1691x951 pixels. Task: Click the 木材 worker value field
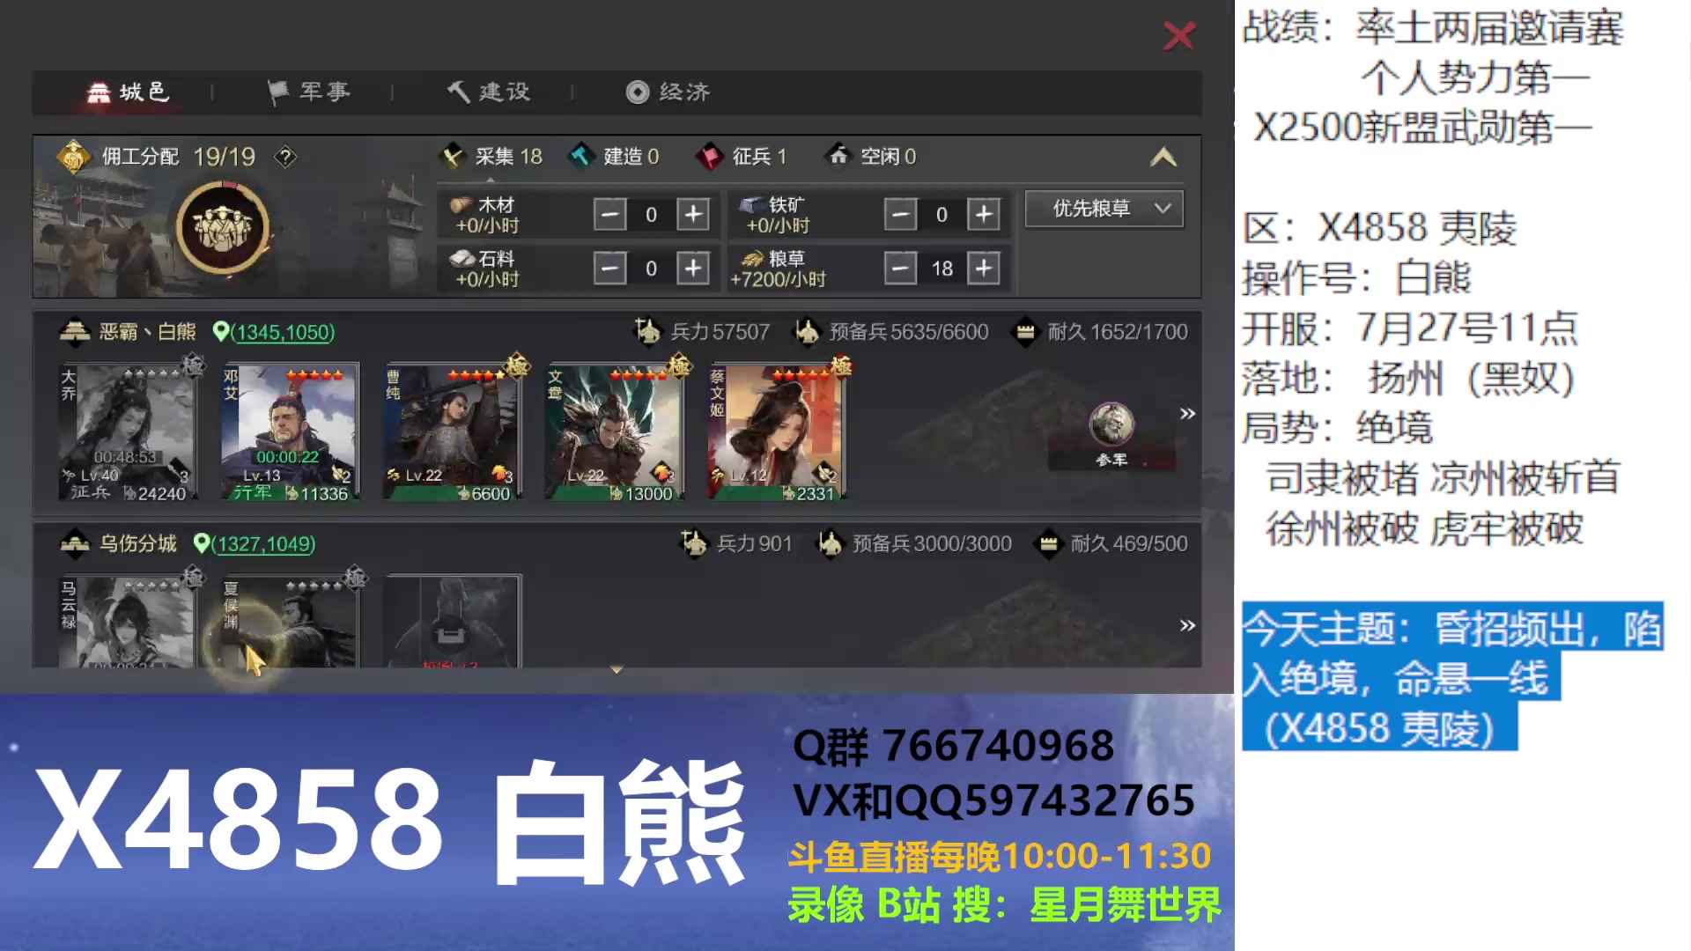[651, 215]
